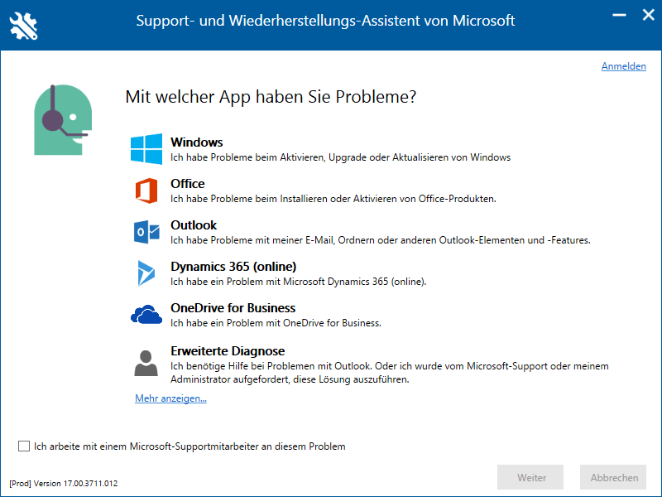
Task: Close the Support-Assistent window
Action: (x=645, y=15)
